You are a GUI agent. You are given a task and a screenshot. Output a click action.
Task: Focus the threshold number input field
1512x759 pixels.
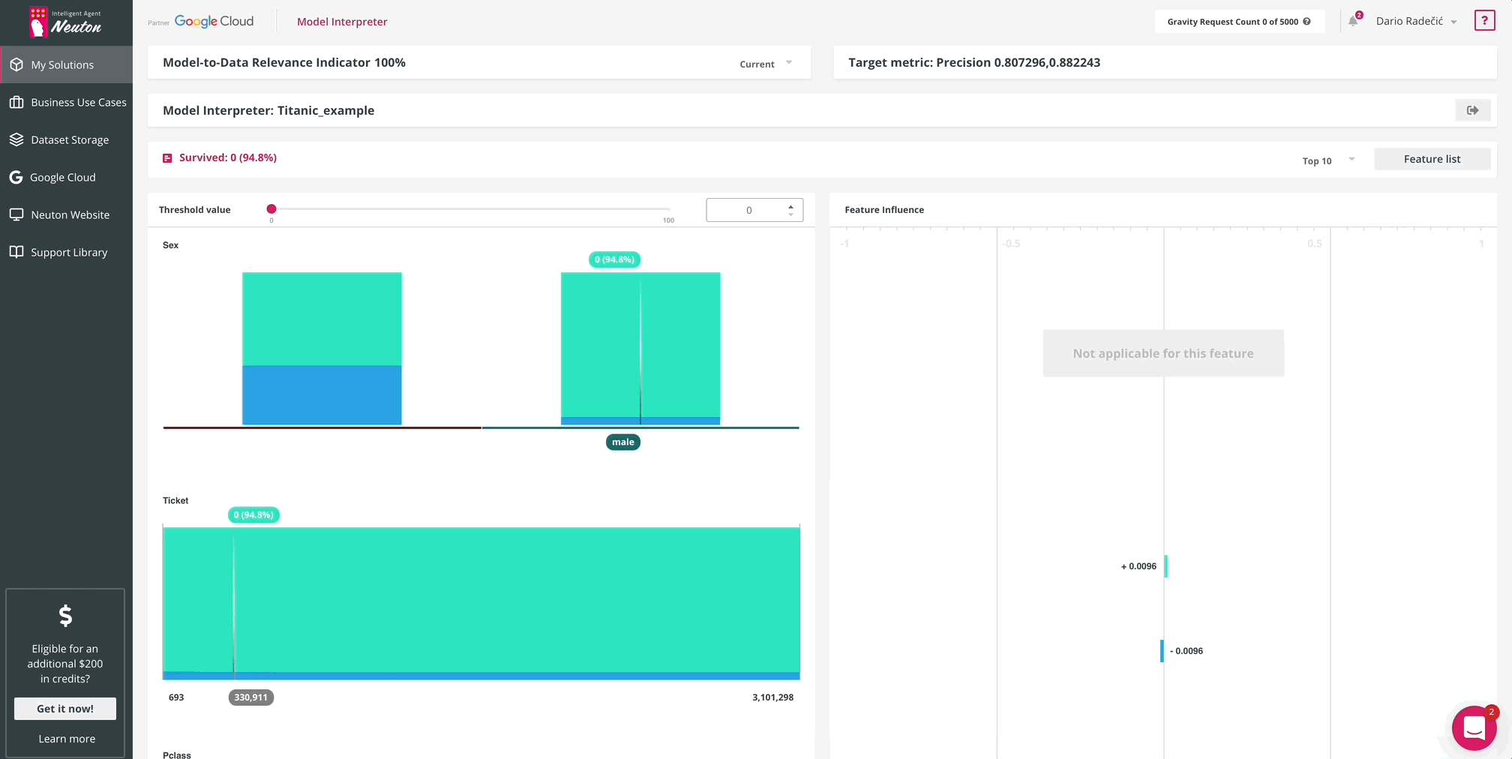click(748, 210)
